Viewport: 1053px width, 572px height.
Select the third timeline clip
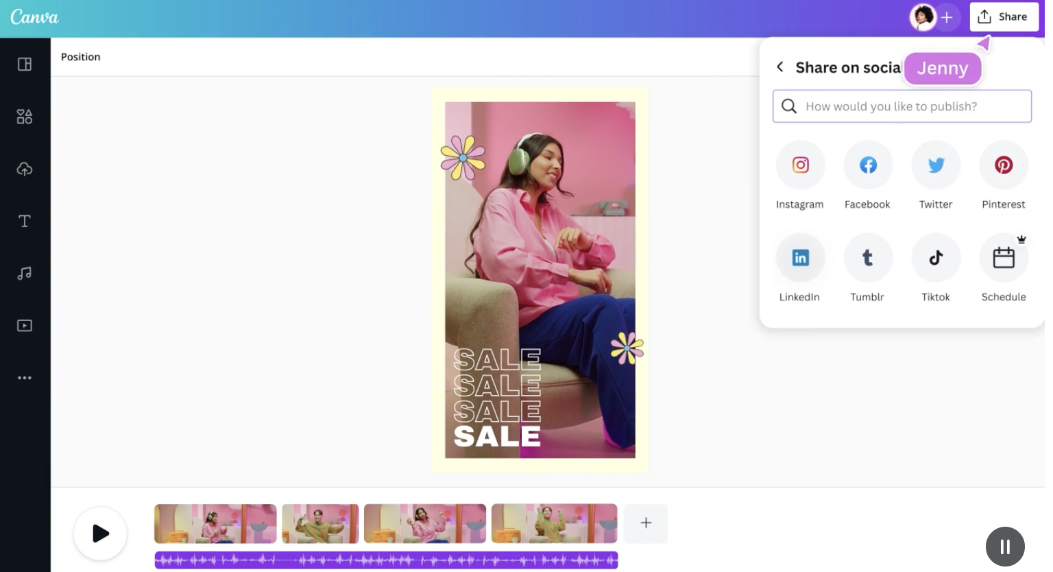[x=425, y=524]
